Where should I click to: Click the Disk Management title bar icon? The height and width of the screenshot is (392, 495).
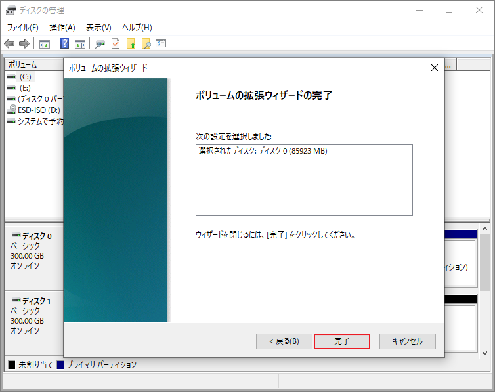(x=11, y=11)
